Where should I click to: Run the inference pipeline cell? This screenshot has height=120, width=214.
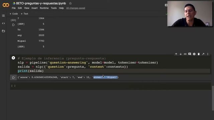click(13, 58)
